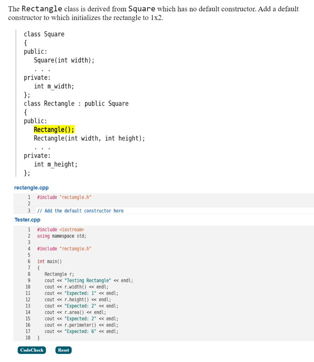
Task: Click line number 1 in rectangle.cpp
Action: coord(29,197)
